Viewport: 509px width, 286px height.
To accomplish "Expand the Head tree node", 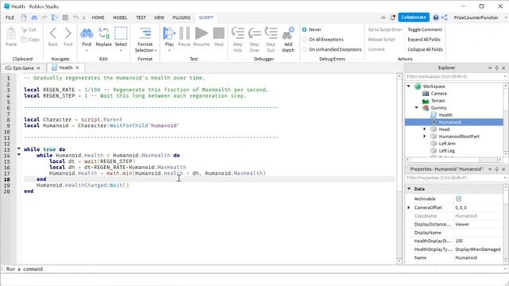I will [x=424, y=129].
